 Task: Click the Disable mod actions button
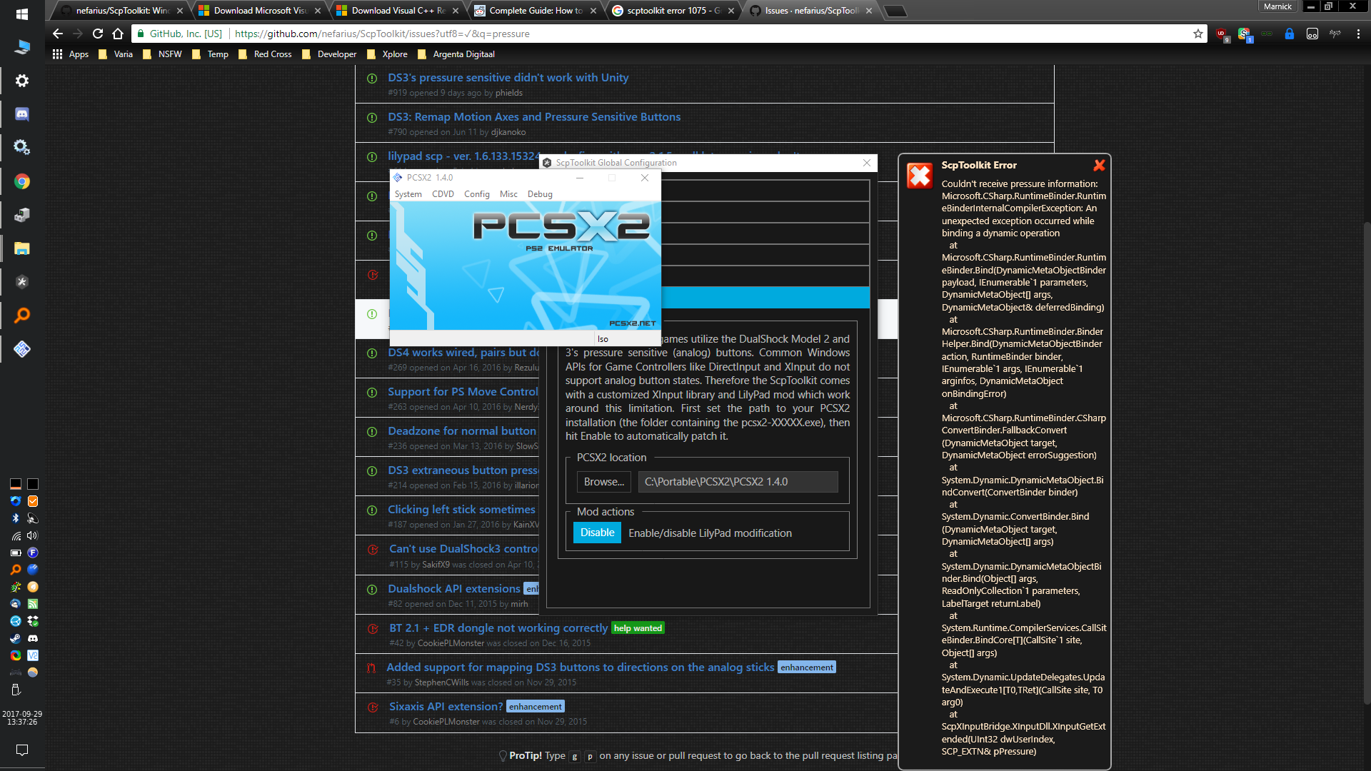point(597,533)
